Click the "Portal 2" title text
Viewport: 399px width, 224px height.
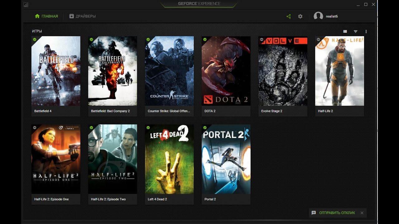tap(210, 199)
